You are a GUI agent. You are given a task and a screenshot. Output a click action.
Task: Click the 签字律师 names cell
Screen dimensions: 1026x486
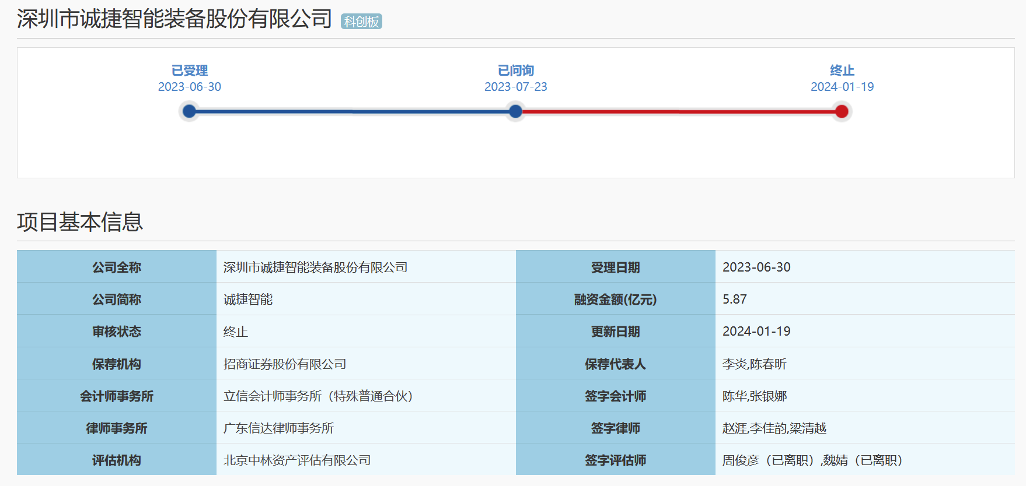[x=774, y=428]
